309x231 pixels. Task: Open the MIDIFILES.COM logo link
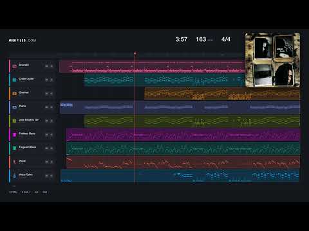tap(23, 40)
